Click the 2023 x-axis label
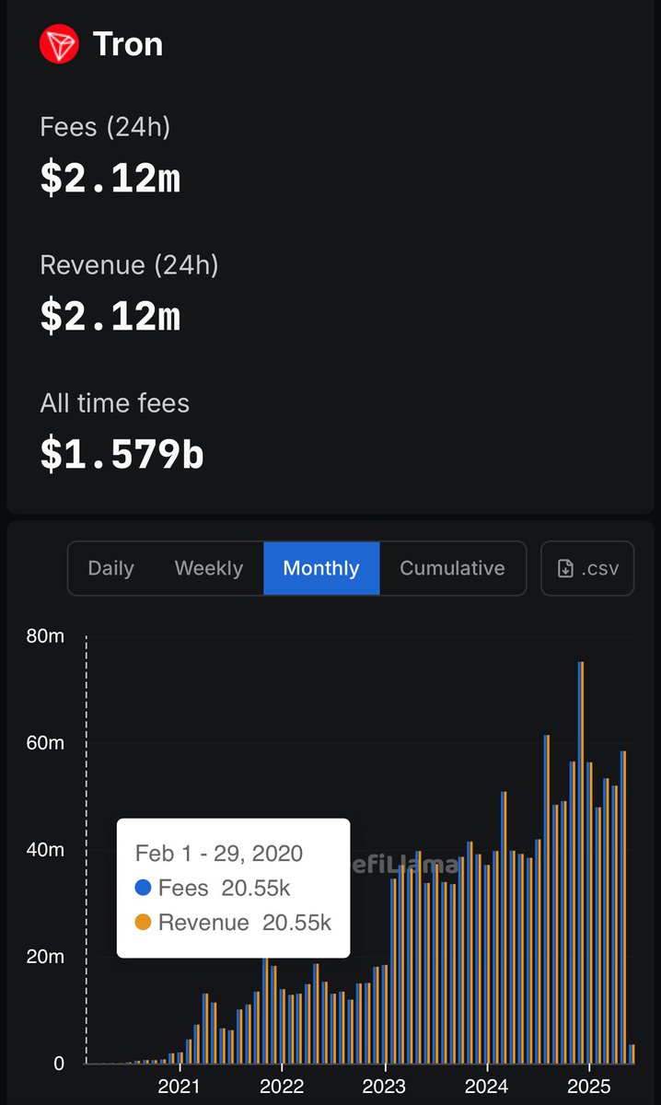 [384, 1087]
